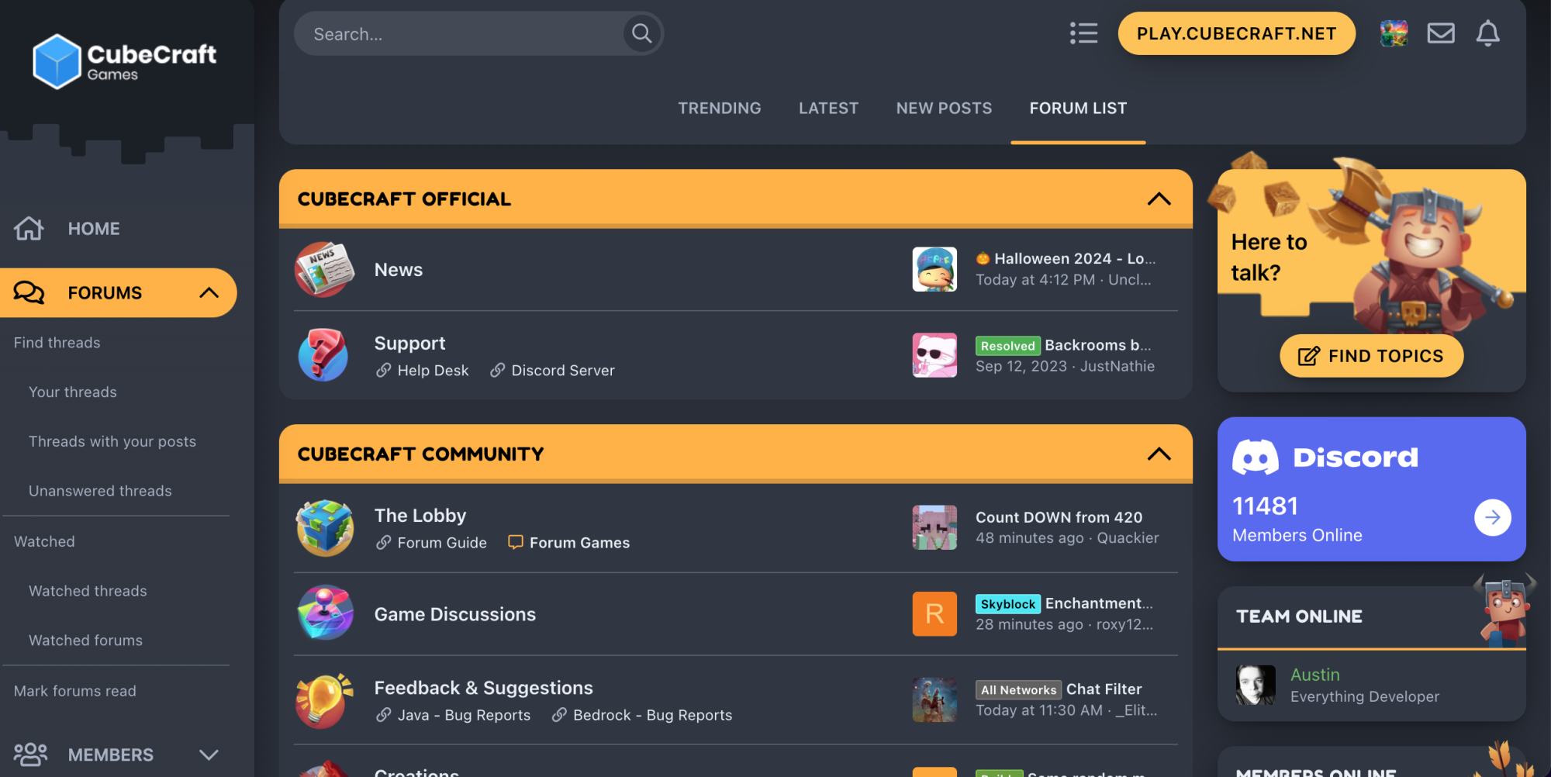Viewport: 1551px width, 777px height.
Task: Open the list menu icon in header
Action: click(1083, 33)
